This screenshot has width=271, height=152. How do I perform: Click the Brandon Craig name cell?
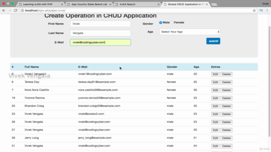[x=34, y=106]
